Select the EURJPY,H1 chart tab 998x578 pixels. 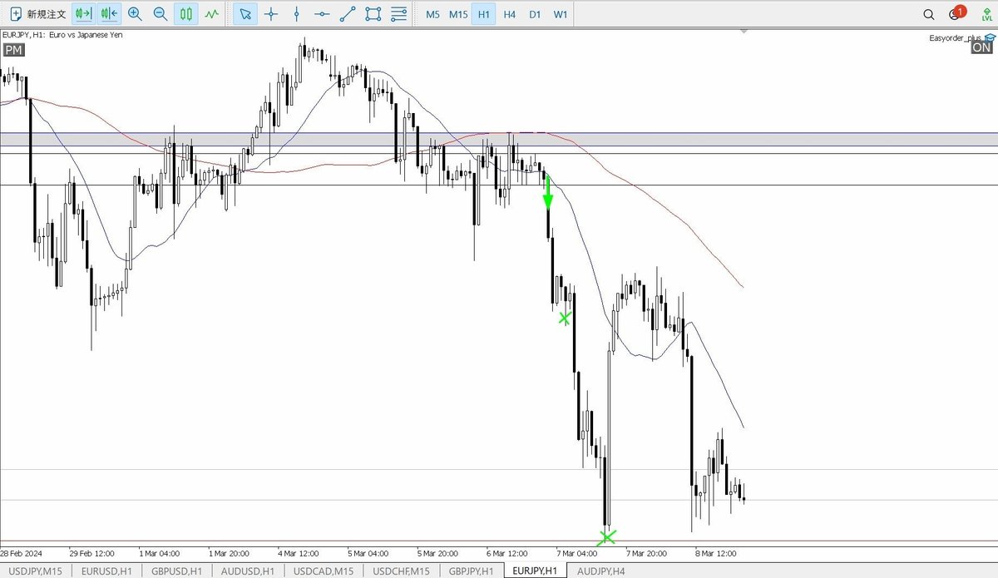[535, 571]
